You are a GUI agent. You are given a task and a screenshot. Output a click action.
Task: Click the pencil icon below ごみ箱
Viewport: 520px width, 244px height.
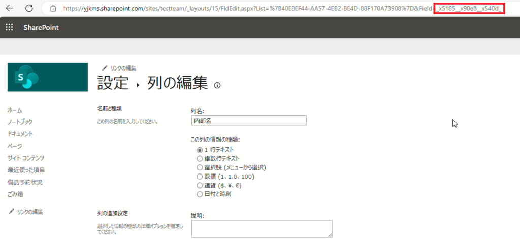point(12,211)
